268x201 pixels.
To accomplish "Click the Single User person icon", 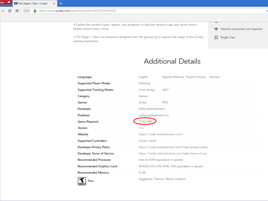I will [216, 37].
